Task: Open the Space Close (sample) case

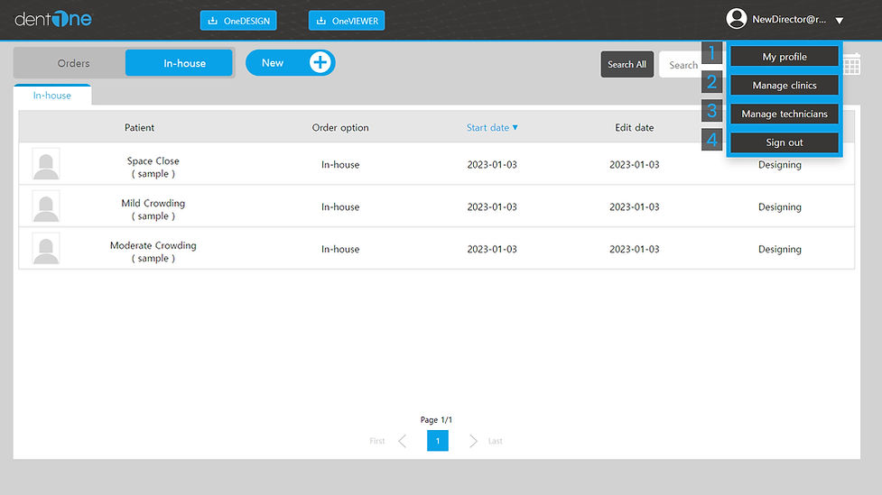Action: click(x=153, y=167)
